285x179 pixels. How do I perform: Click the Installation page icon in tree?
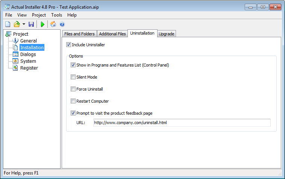tap(15, 47)
